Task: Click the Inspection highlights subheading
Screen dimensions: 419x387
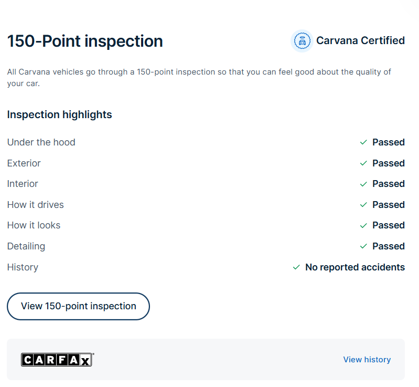Action: click(59, 114)
